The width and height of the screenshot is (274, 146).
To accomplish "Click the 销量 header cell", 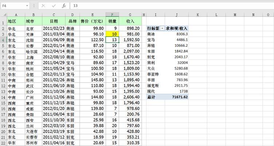I will click(x=112, y=21).
